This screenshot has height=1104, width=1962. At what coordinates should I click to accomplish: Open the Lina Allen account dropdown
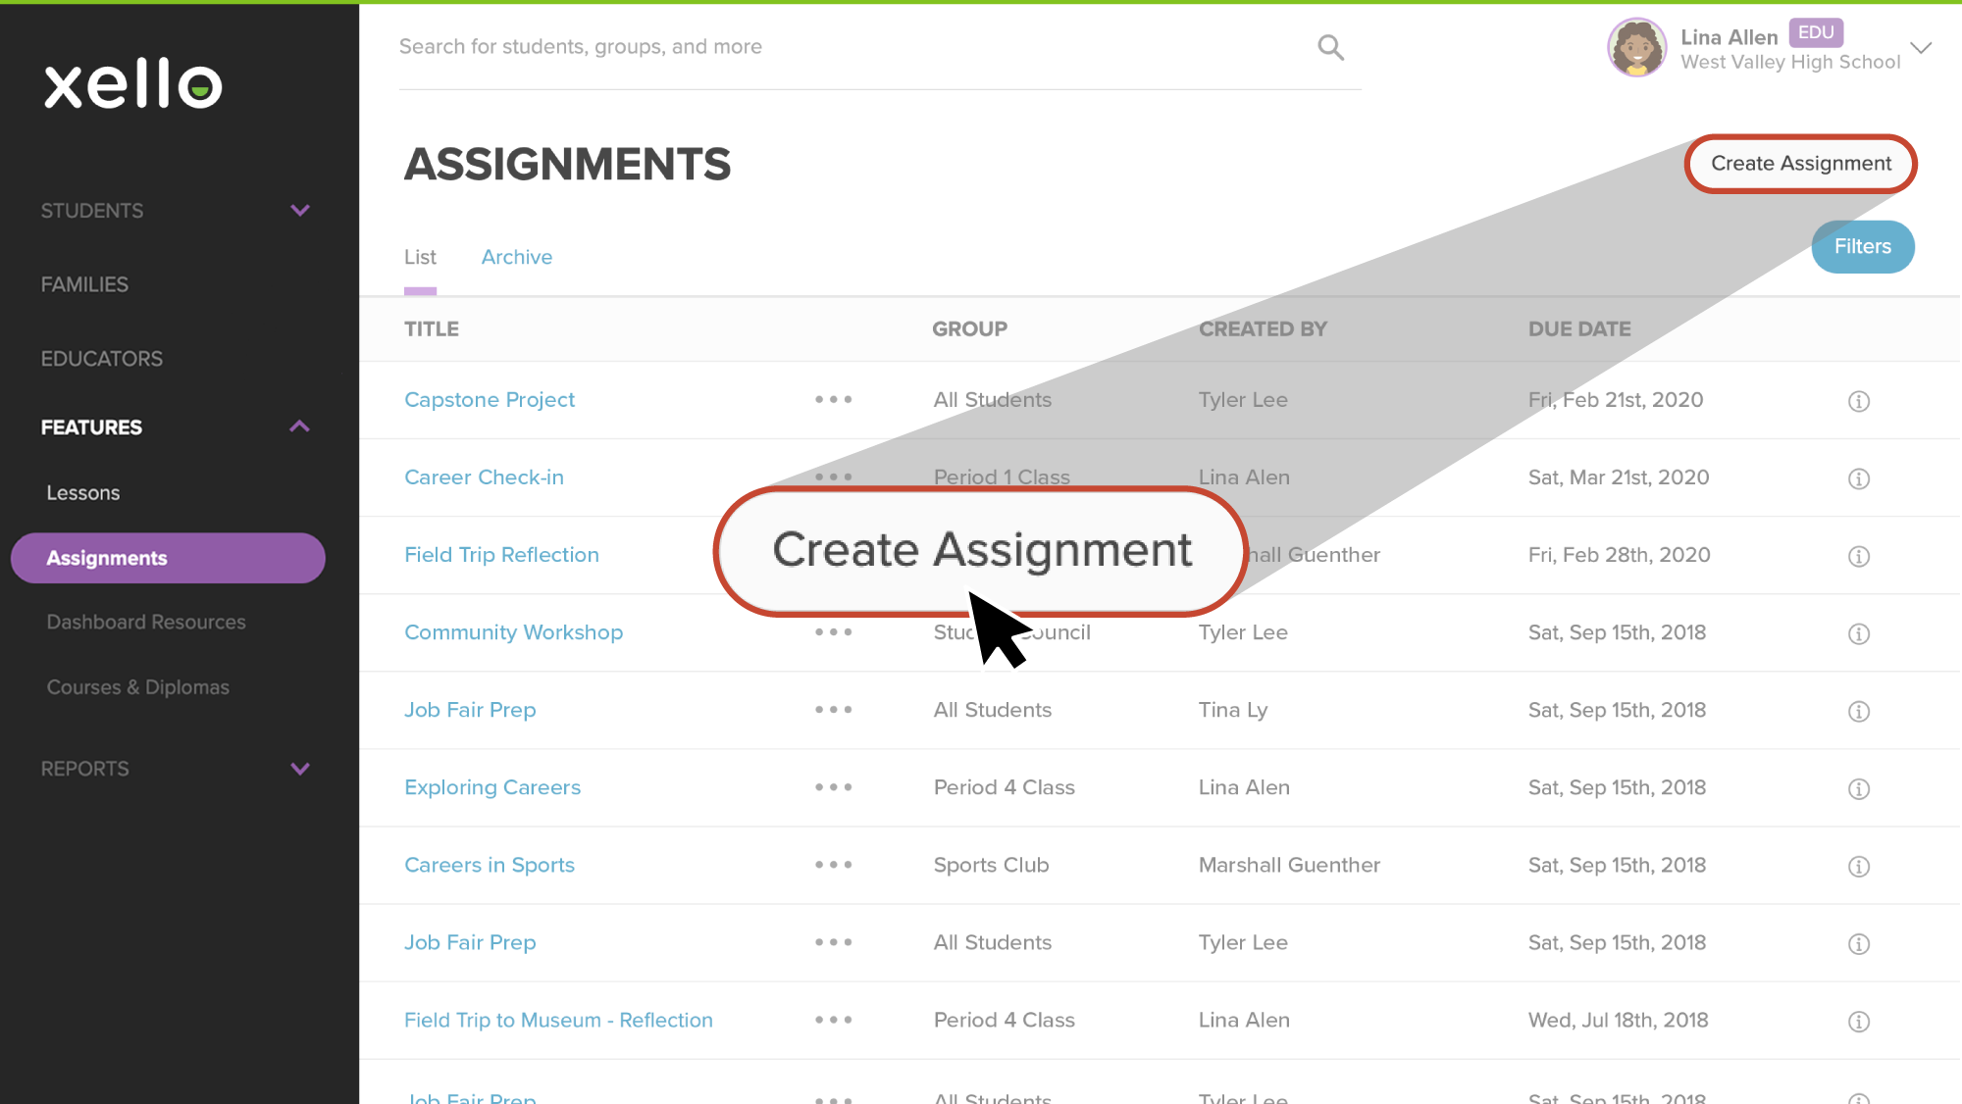(x=1925, y=47)
